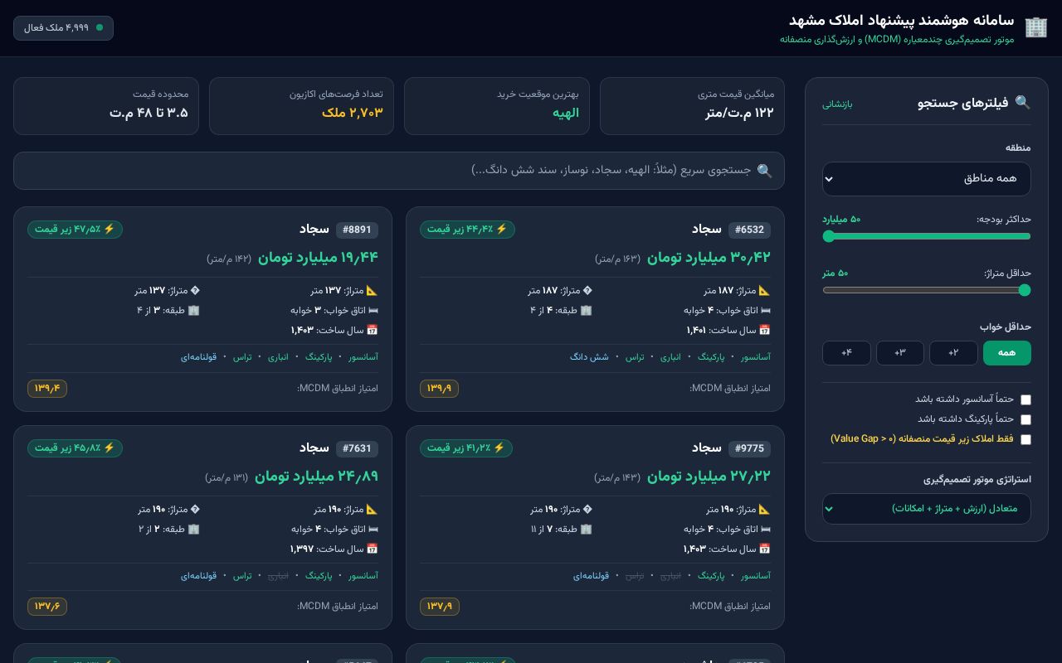The image size is (1062, 663).
Task: Click the ۲٬۷۰۳ ملک opportunities count
Action: pyautogui.click(x=353, y=113)
